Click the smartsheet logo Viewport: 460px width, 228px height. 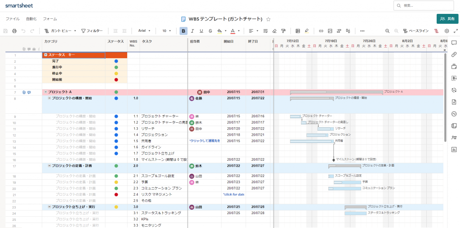(19, 5)
